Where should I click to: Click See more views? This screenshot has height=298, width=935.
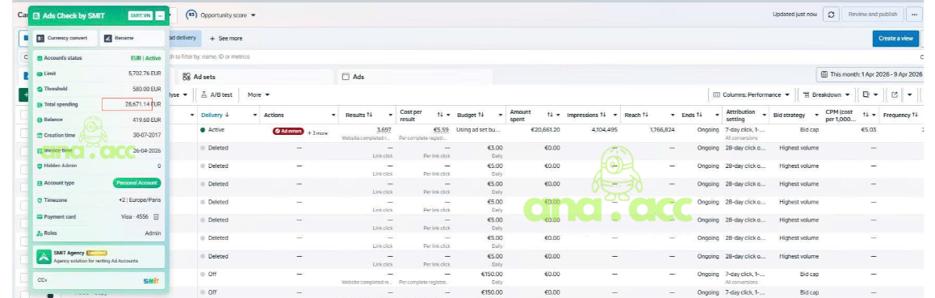226,38
